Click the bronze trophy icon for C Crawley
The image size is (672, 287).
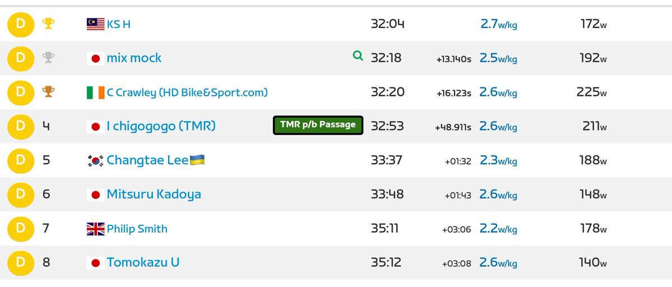coord(48,92)
